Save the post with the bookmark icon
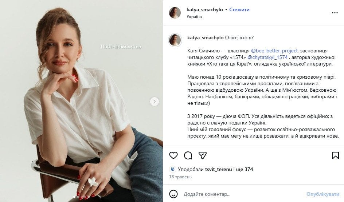The image size is (344, 202). (x=335, y=155)
